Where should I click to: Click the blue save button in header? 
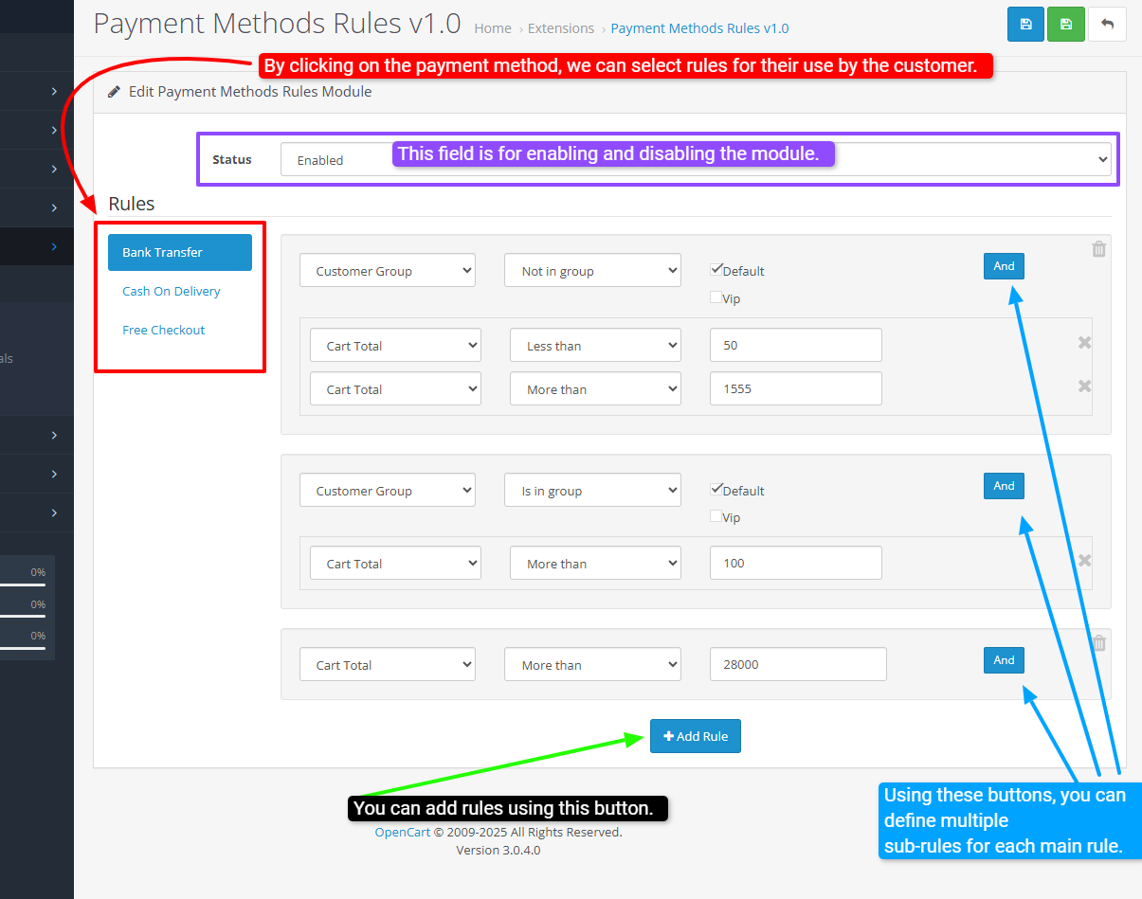tap(1025, 25)
